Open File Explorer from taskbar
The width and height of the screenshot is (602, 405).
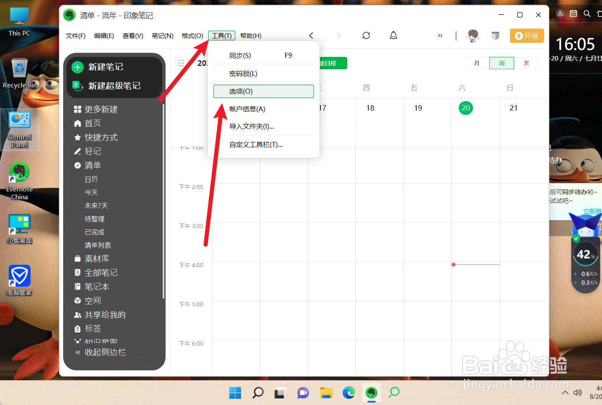[326, 393]
